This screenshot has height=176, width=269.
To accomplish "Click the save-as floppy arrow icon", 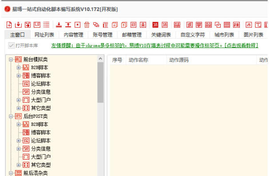I will point(28,25).
